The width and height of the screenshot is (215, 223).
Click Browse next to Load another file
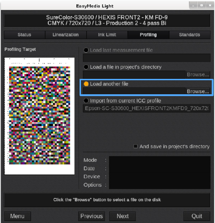198,91
